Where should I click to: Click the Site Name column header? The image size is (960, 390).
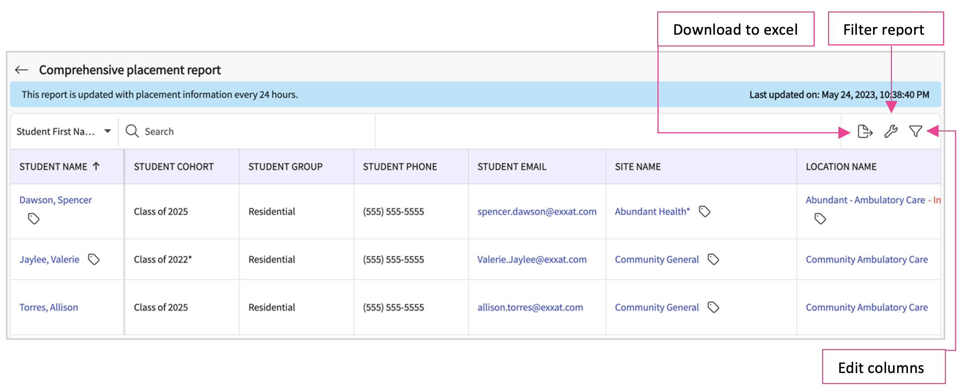(x=638, y=167)
